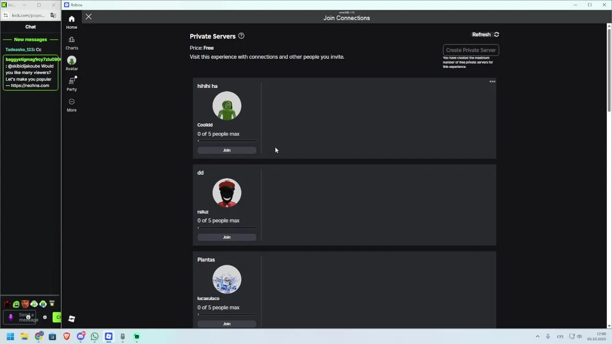The image size is (612, 344).
Task: Select the bearded face emote in Kick chat
Action: click(25, 304)
